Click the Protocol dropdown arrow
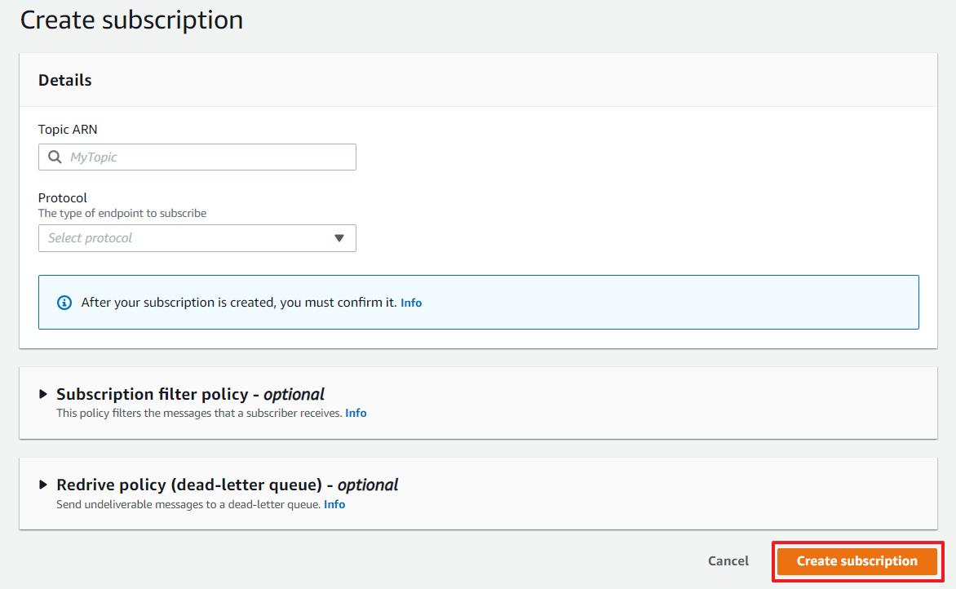This screenshot has height=589, width=956. pyautogui.click(x=339, y=238)
